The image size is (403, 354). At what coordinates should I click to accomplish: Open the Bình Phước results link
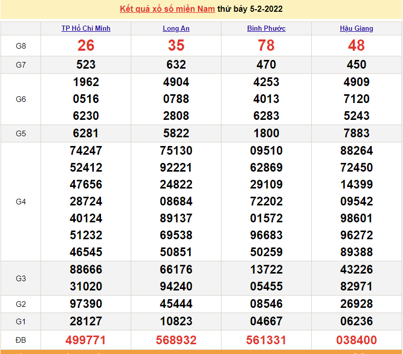pyautogui.click(x=266, y=29)
